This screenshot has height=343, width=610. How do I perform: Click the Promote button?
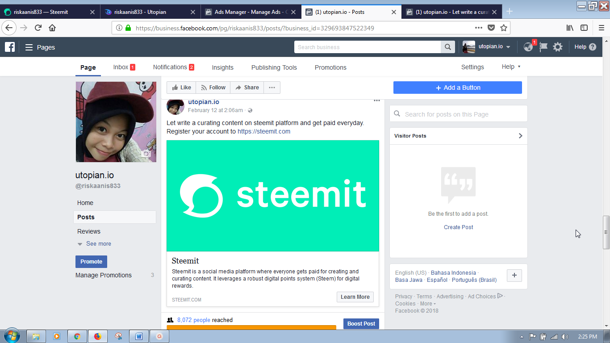click(91, 262)
